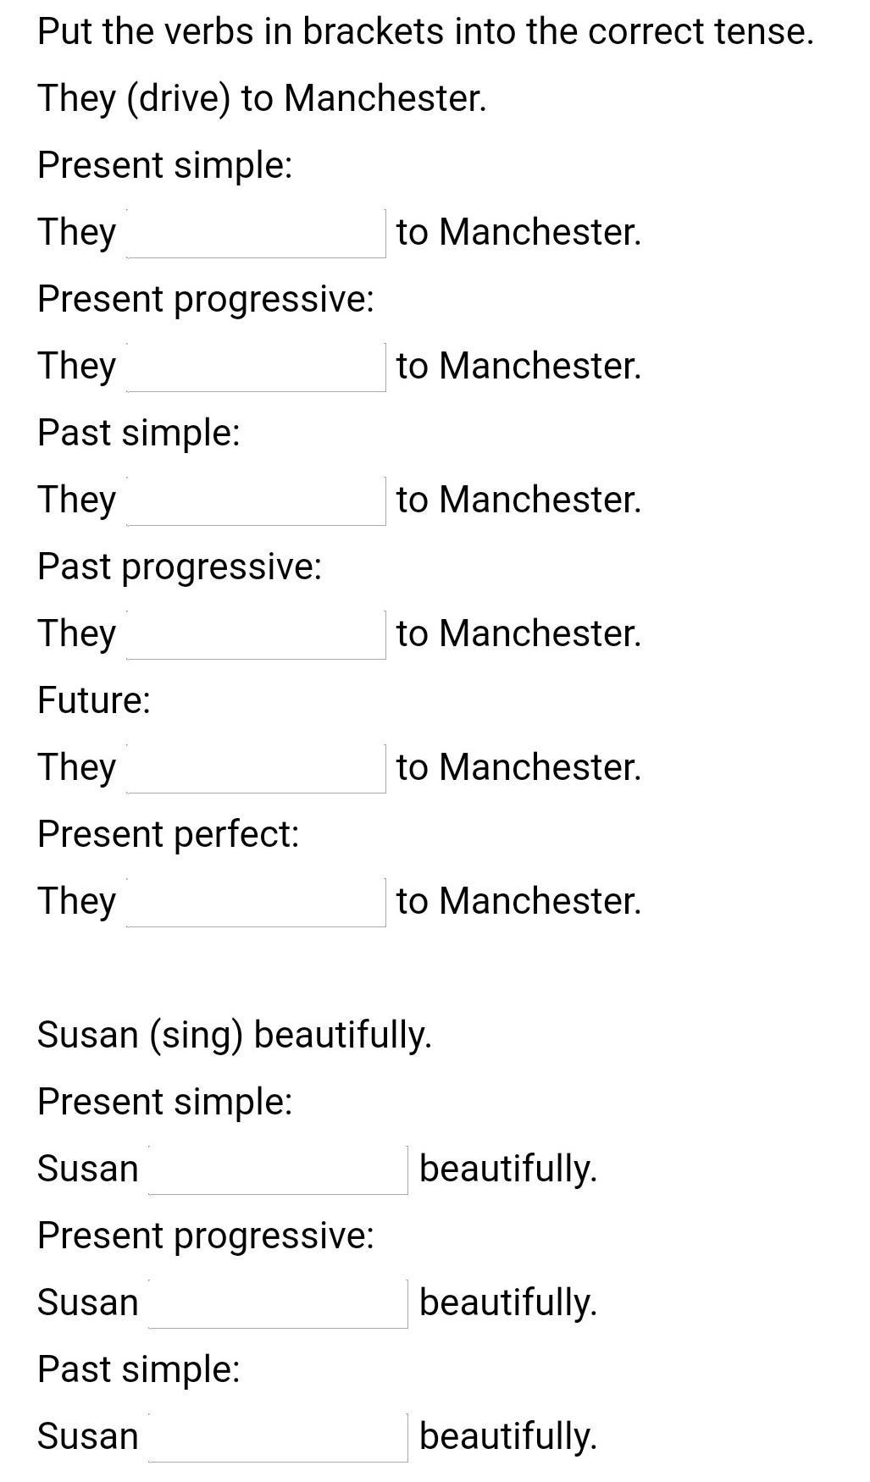Focus the Present progressive blank before 'to Manchester'

coord(256,367)
